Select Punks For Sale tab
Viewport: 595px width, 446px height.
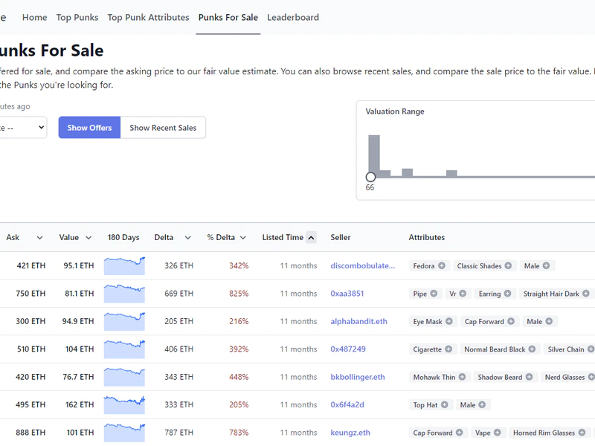[228, 17]
